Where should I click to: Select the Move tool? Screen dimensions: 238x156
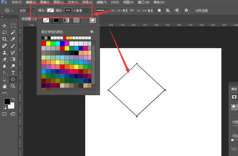(4, 26)
